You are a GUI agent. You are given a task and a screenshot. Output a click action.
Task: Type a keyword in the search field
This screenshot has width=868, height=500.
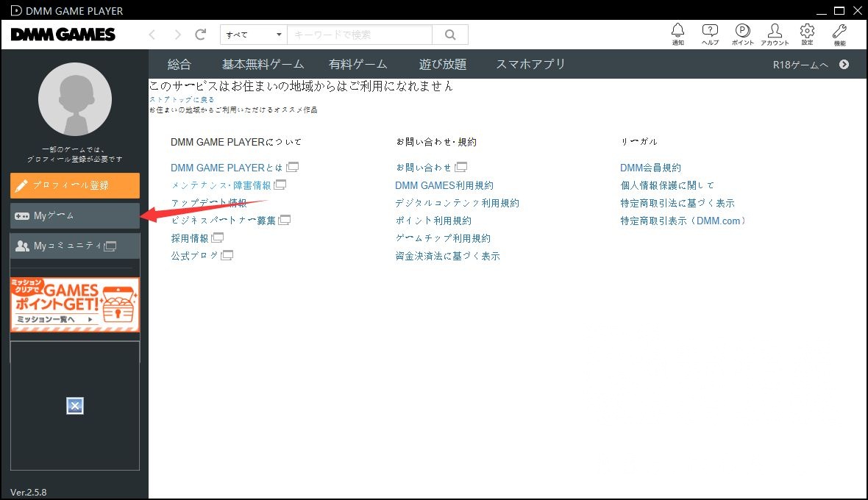click(359, 35)
